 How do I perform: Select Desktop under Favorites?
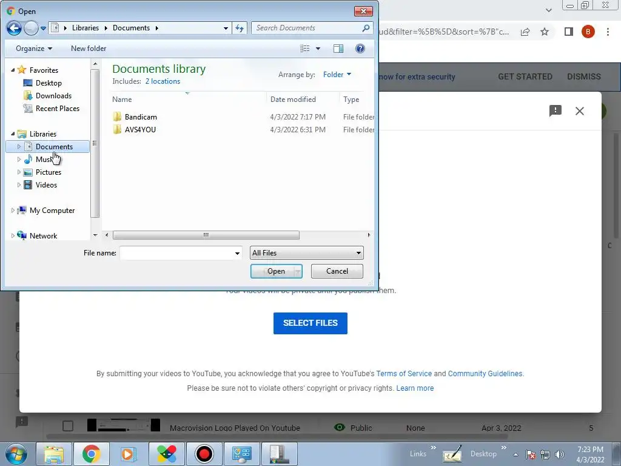pyautogui.click(x=49, y=83)
